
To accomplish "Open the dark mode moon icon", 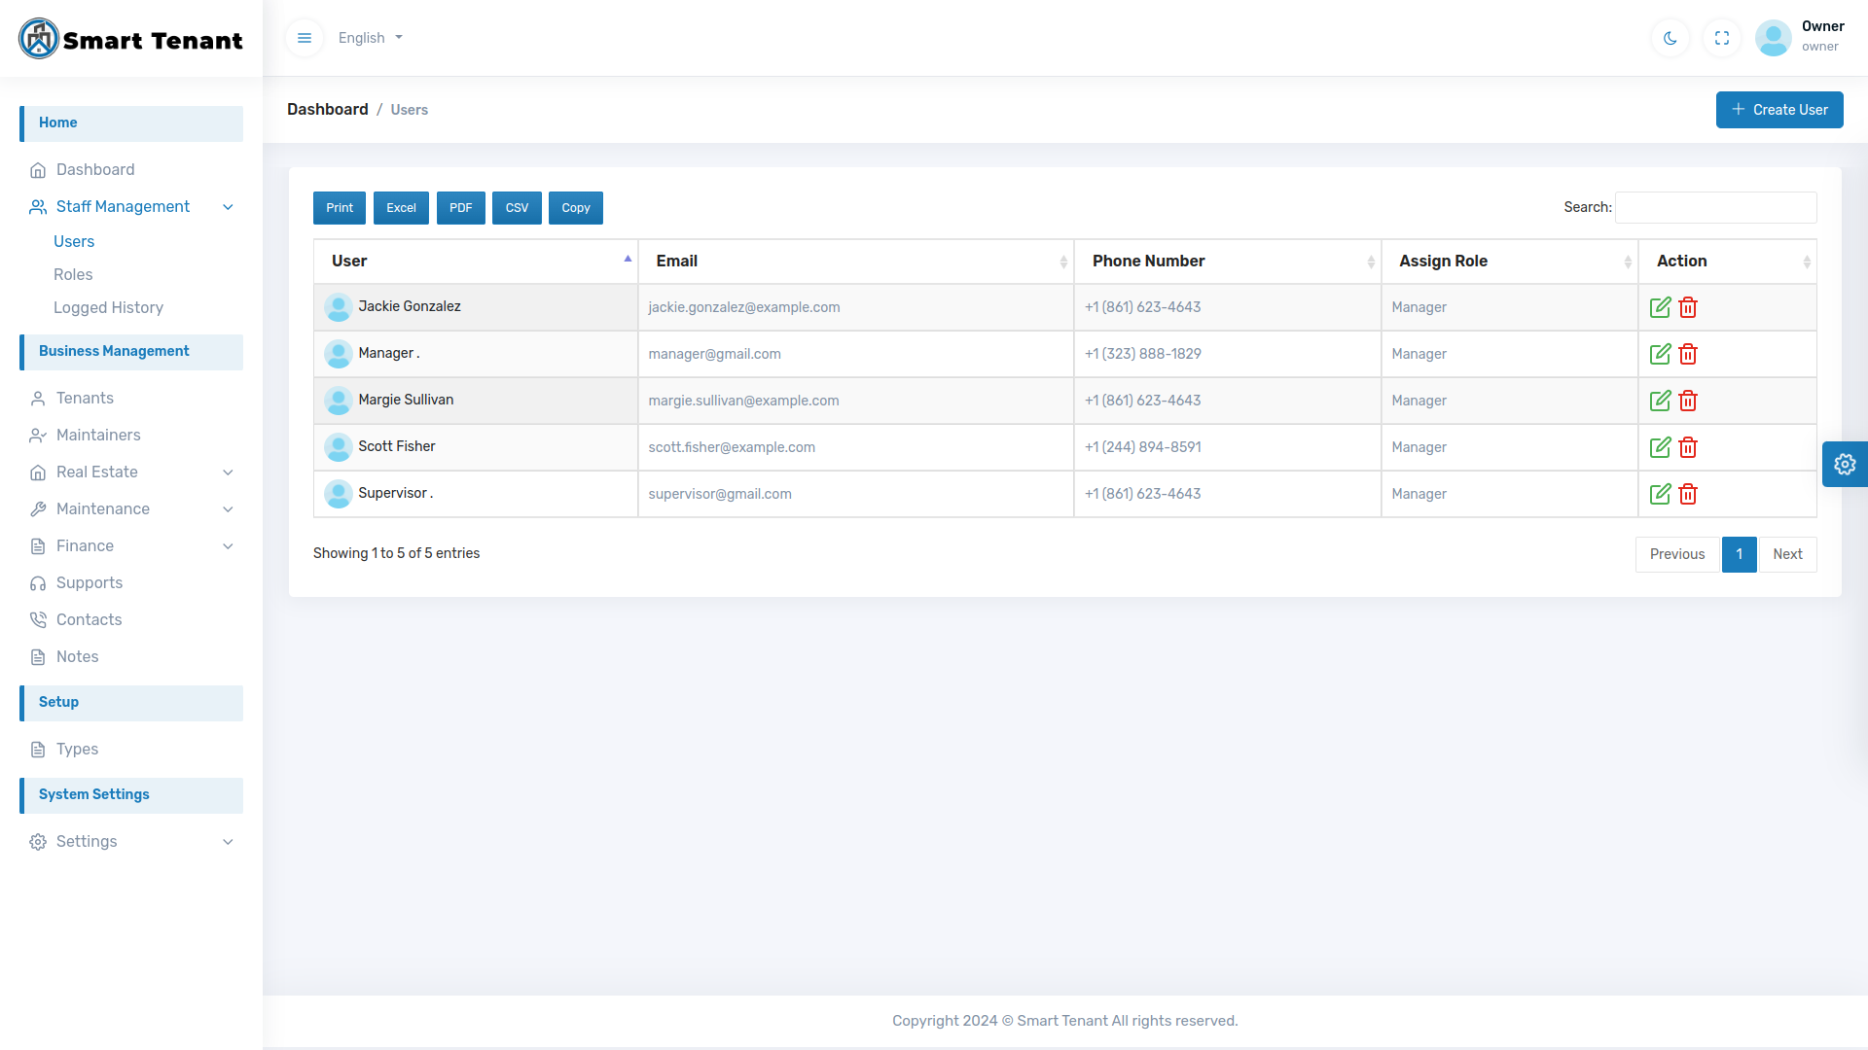I will tap(1670, 38).
